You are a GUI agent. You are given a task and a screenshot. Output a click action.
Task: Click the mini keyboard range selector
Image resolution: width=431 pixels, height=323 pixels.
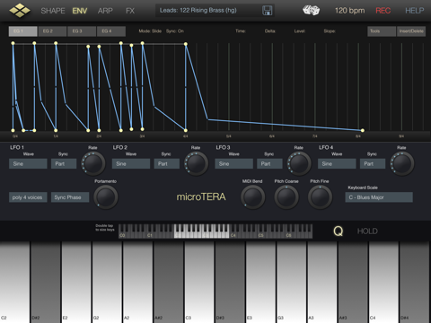click(x=215, y=231)
